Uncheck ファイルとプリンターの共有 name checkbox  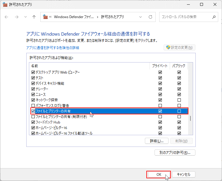[33, 111]
